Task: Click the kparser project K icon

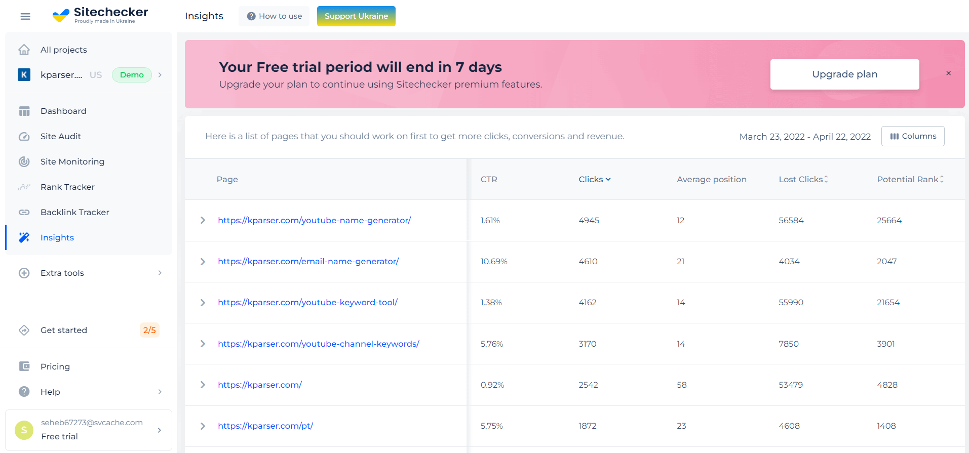Action: coord(24,75)
